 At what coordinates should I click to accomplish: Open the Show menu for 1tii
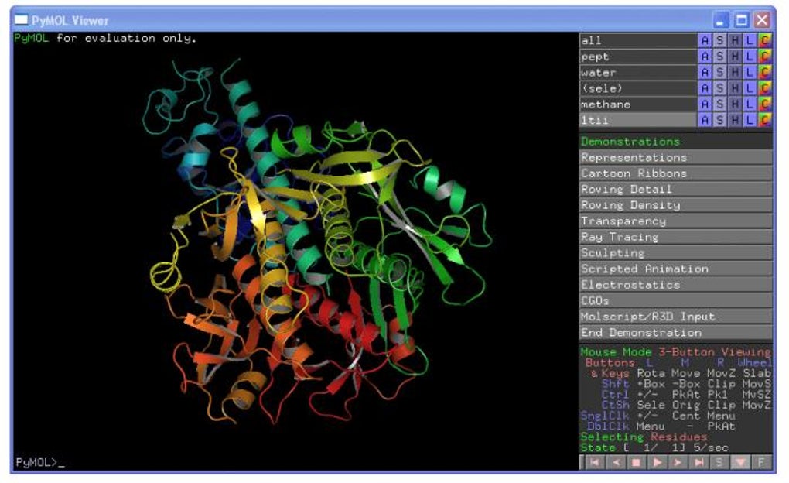tap(719, 120)
